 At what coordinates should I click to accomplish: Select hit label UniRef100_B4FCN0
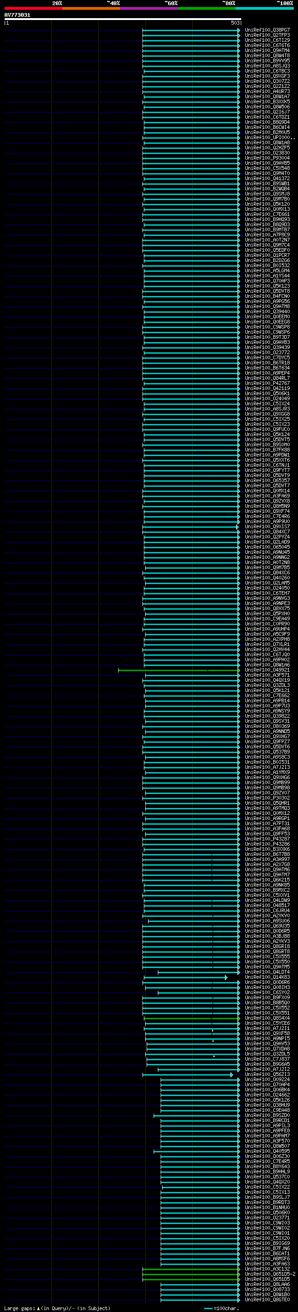click(267, 296)
